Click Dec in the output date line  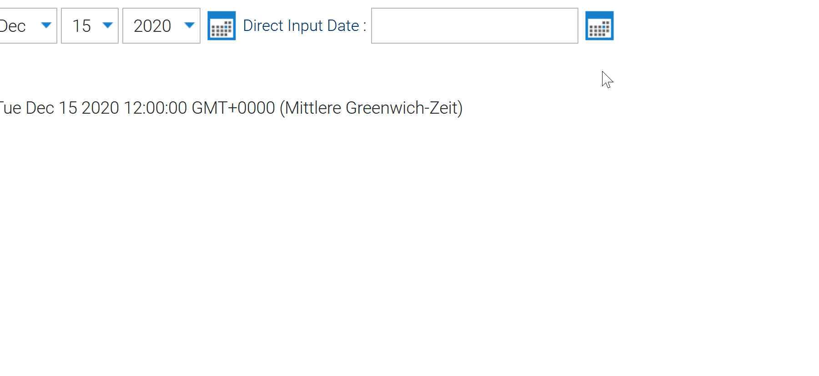40,108
